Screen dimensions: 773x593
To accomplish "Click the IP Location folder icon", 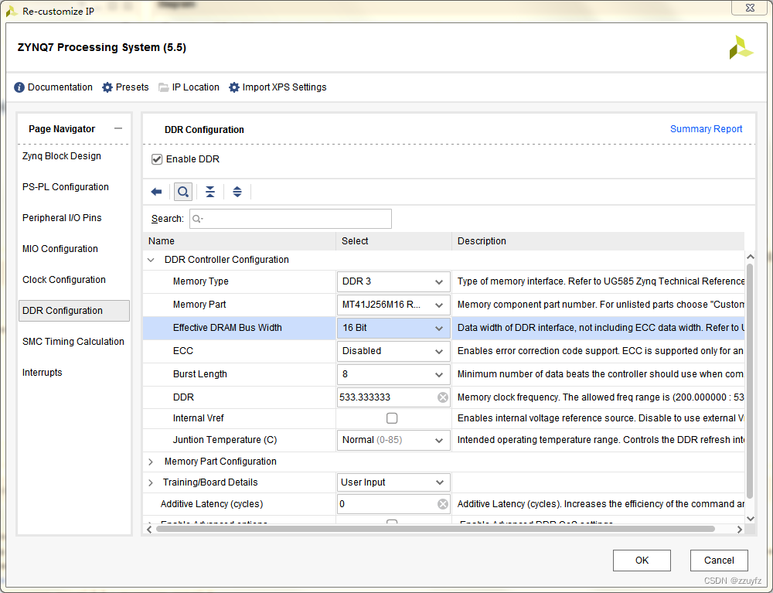I will coord(163,87).
